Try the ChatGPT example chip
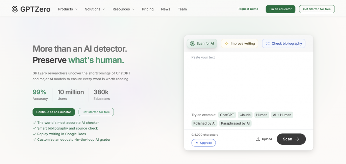Viewport: 346px width, 164px height. pyautogui.click(x=227, y=115)
